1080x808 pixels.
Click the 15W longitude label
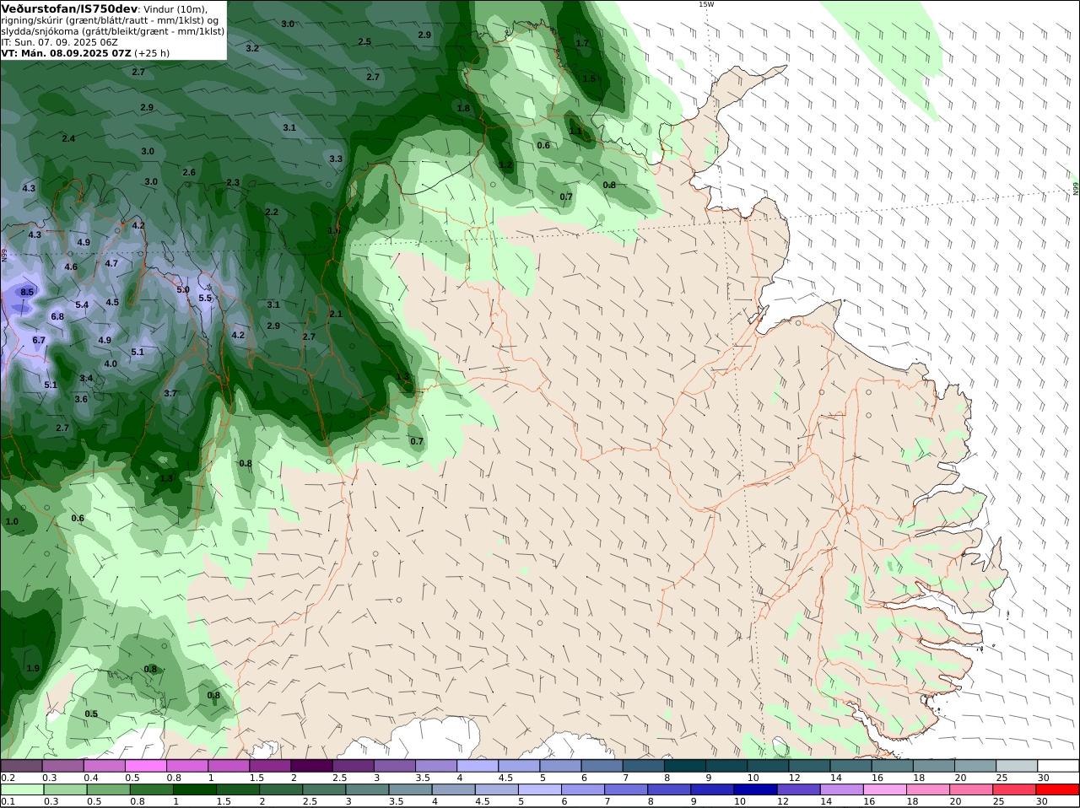tap(706, 4)
